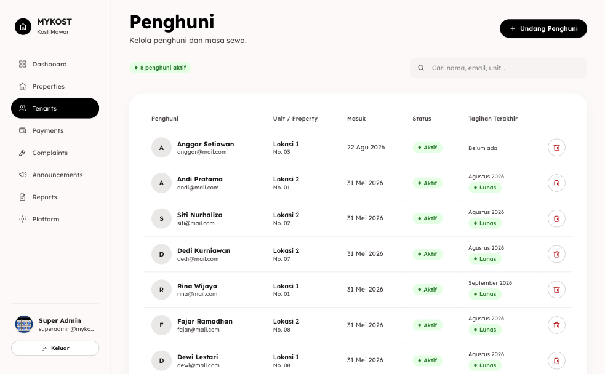Delete tenant Anggar Setiawan

coord(556,148)
